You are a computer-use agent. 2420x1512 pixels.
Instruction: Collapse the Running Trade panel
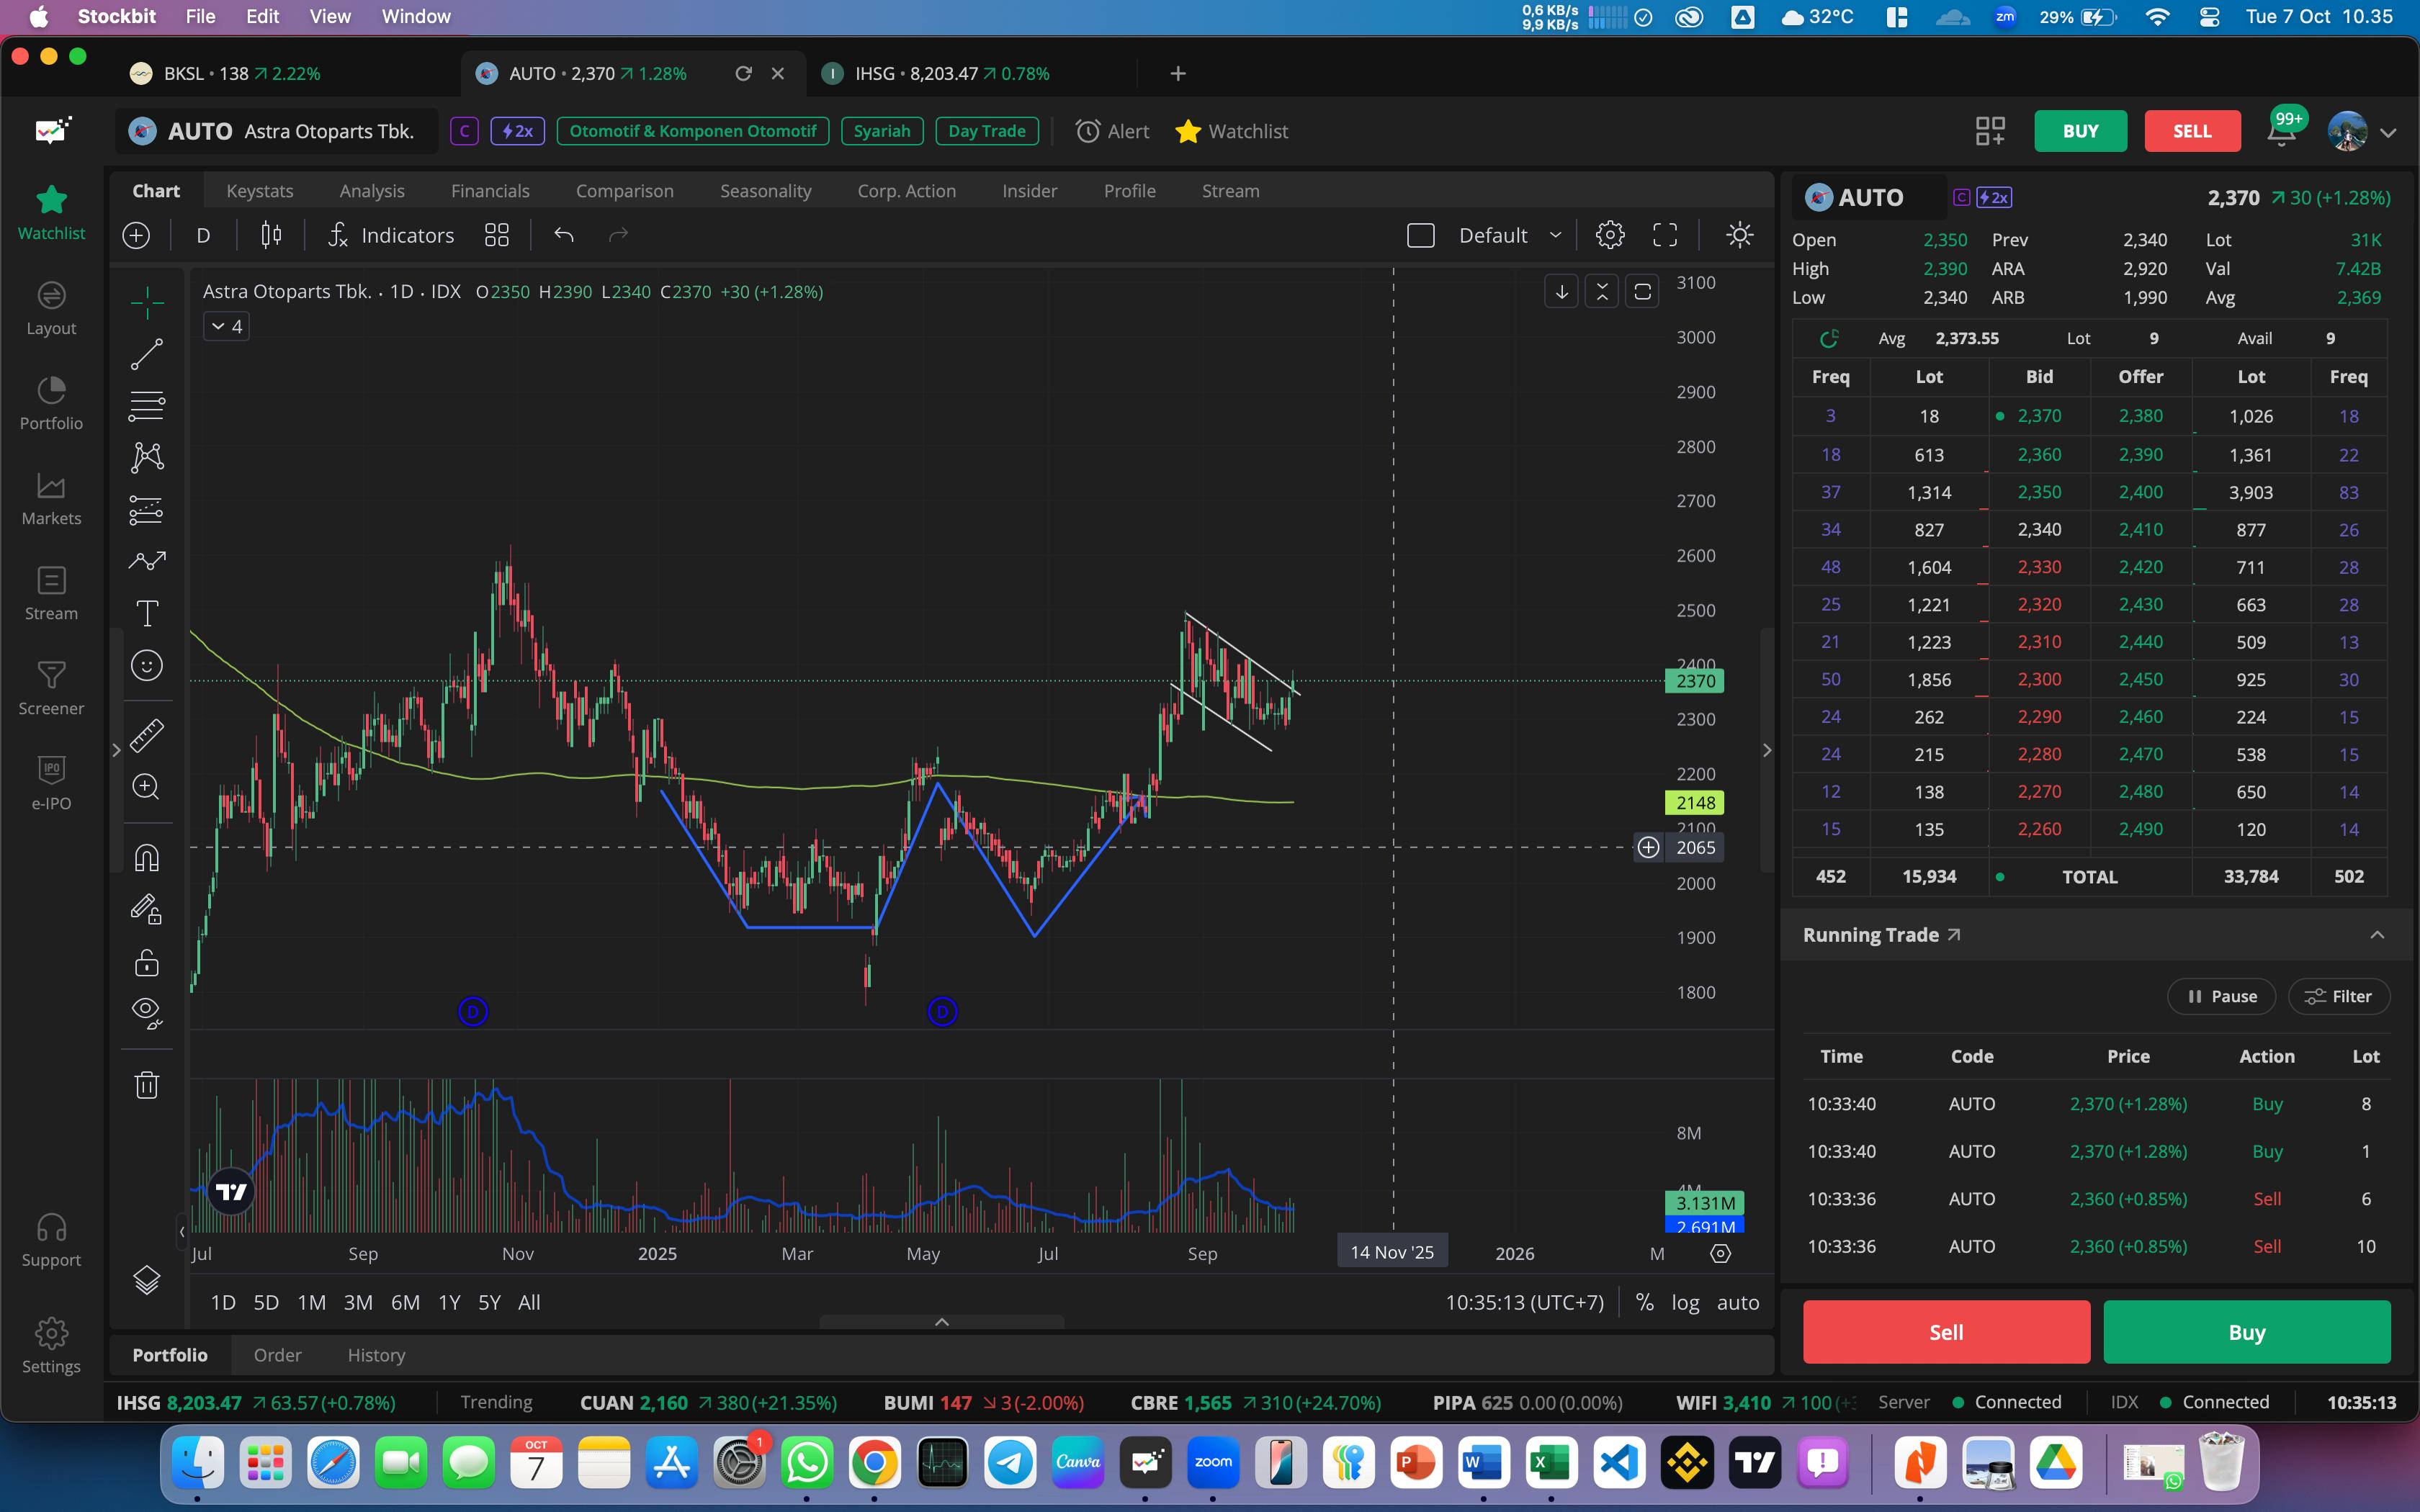pyautogui.click(x=2377, y=935)
